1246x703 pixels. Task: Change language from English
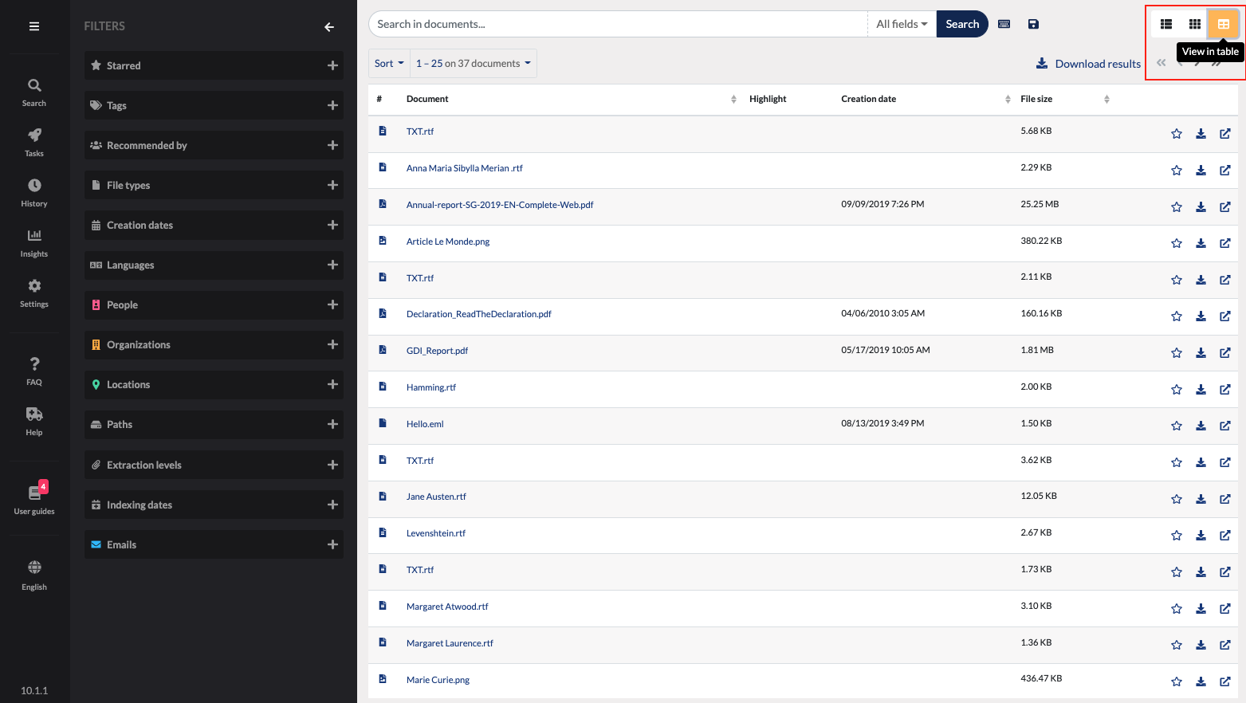[x=34, y=575]
